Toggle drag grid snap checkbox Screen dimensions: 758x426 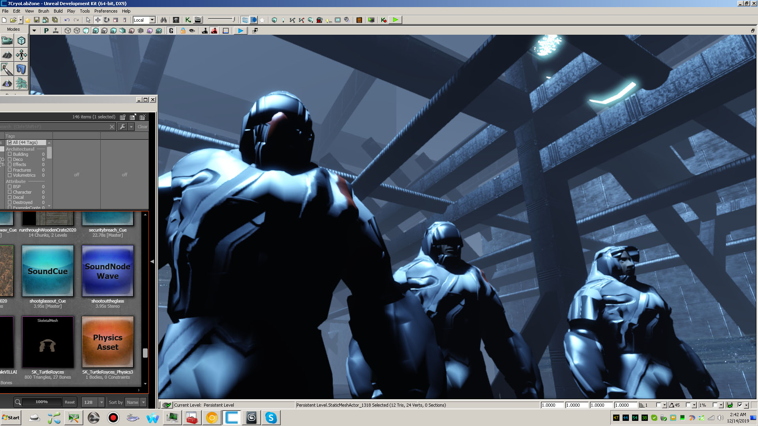tap(658, 405)
